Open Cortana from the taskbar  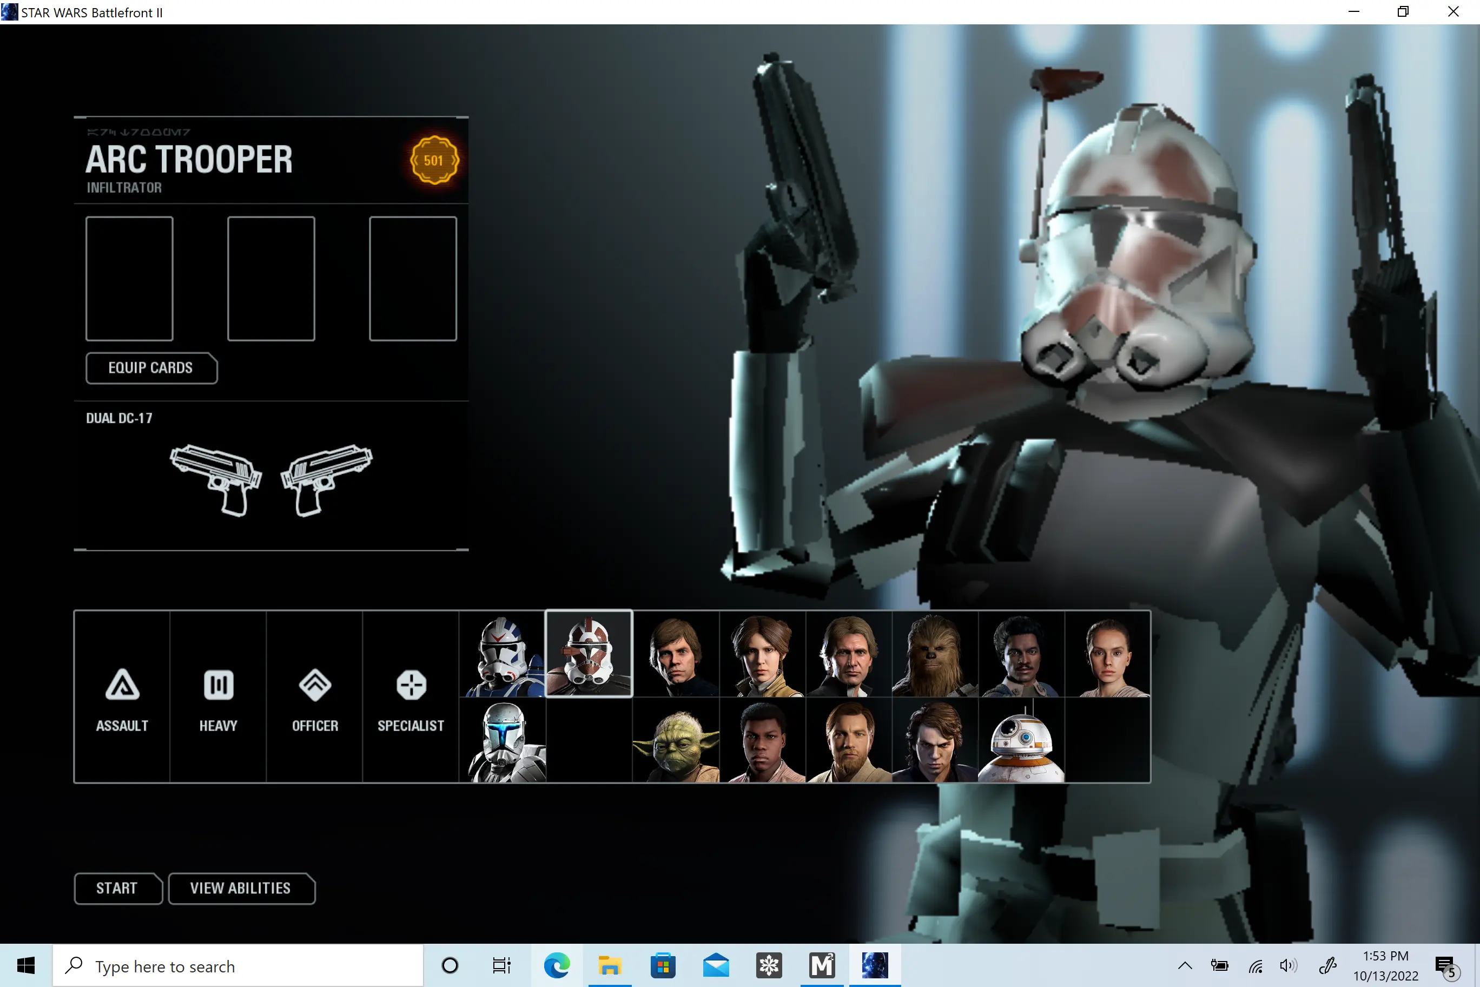[450, 965]
